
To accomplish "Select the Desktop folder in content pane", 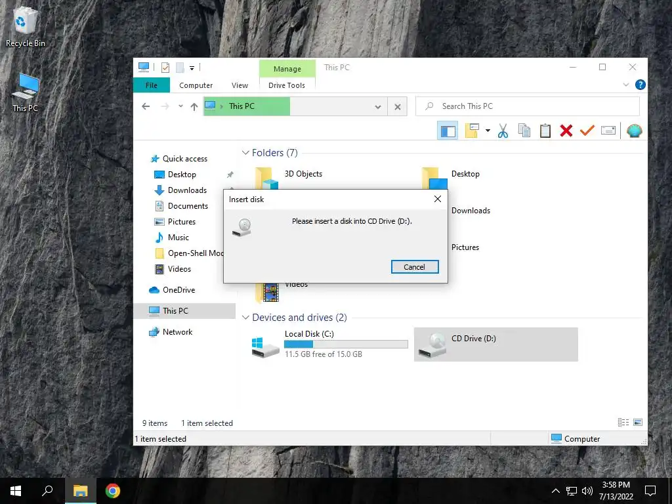I will [x=465, y=174].
